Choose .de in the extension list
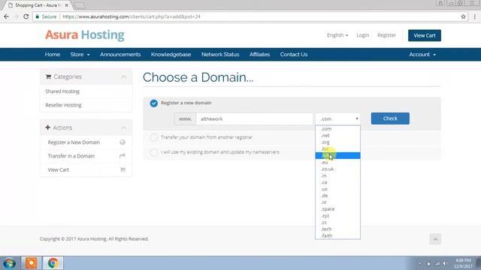The width and height of the screenshot is (481, 270). tap(337, 196)
